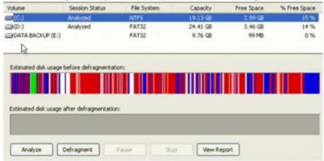The width and height of the screenshot is (324, 161).
Task: Click the FAT32 cell in the (D:) row
Action: coord(137,27)
